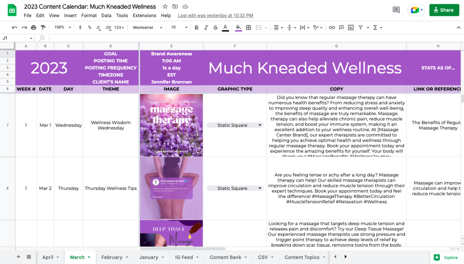The width and height of the screenshot is (464, 264).
Task: Format as currency with dollar icon
Action: [80, 27]
